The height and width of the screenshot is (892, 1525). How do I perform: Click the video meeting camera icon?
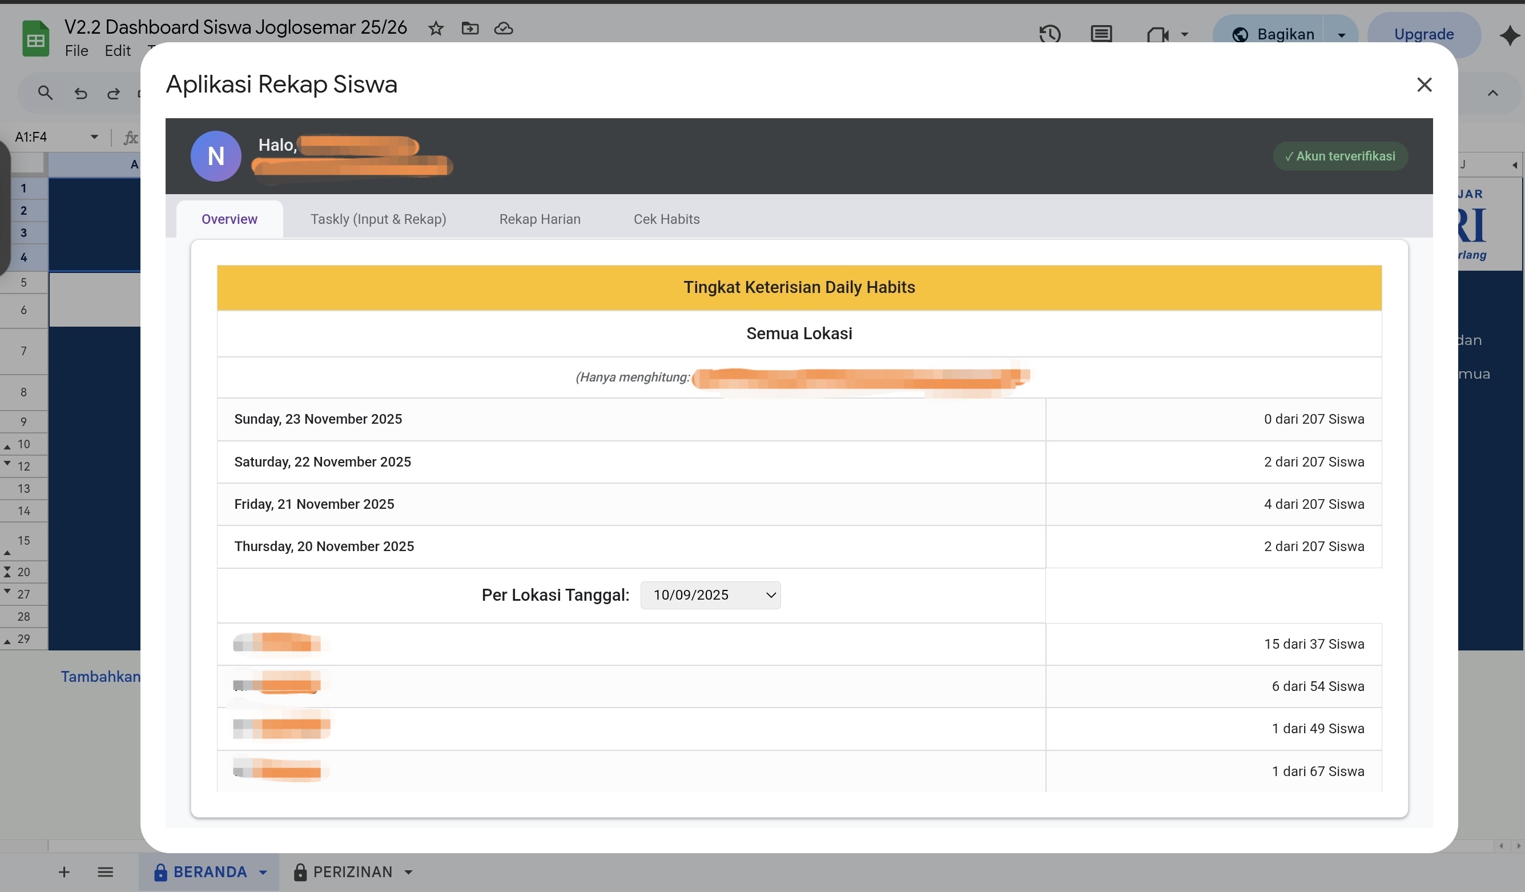click(x=1157, y=34)
